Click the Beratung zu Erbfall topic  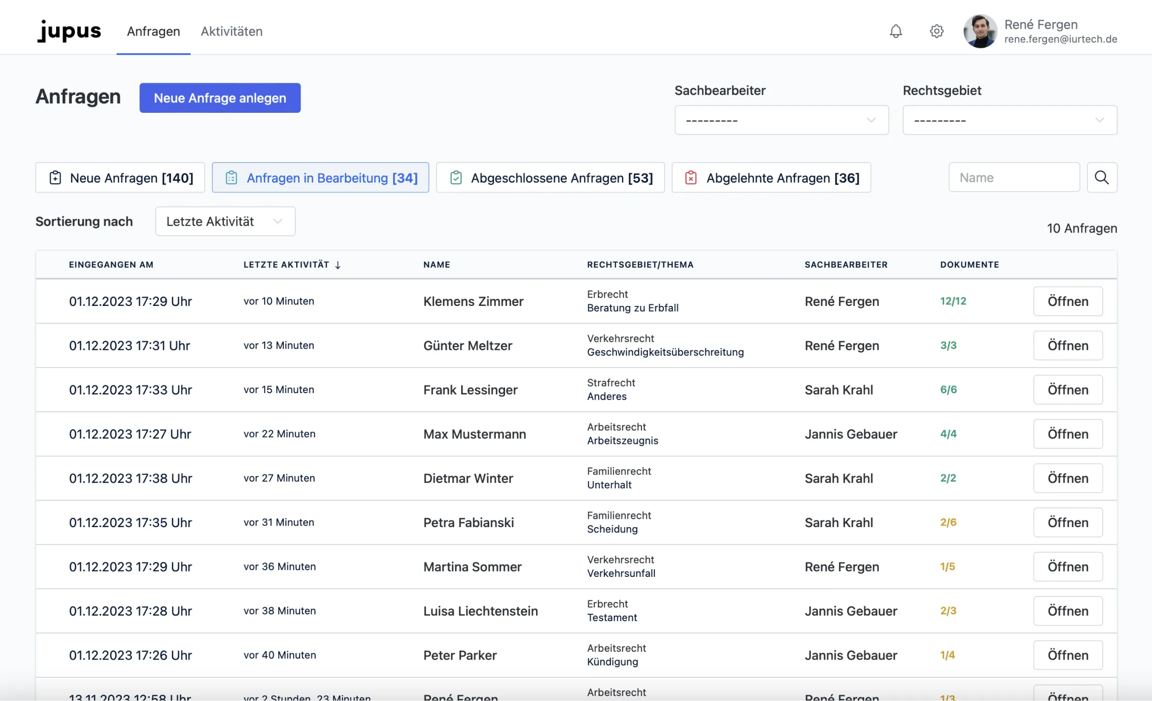pyautogui.click(x=633, y=308)
